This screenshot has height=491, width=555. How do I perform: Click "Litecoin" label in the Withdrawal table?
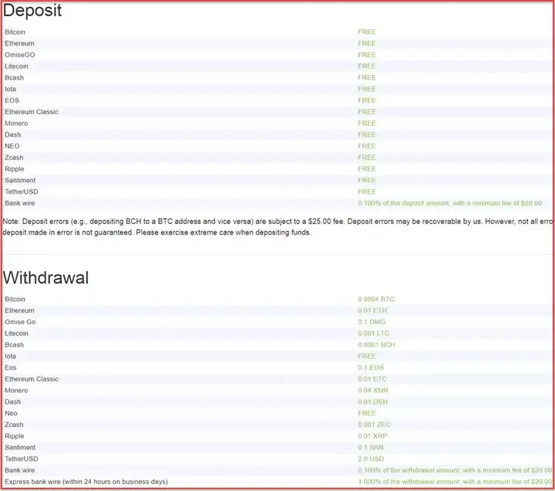(x=16, y=334)
